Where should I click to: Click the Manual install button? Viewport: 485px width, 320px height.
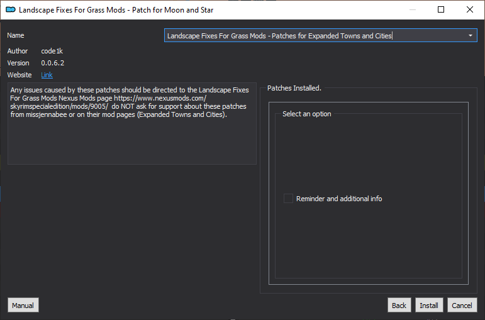[x=23, y=306]
